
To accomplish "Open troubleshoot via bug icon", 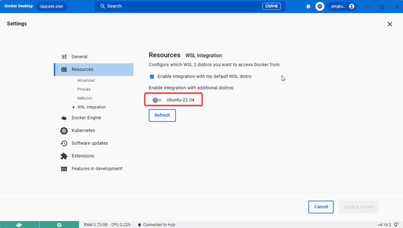I will (309, 6).
